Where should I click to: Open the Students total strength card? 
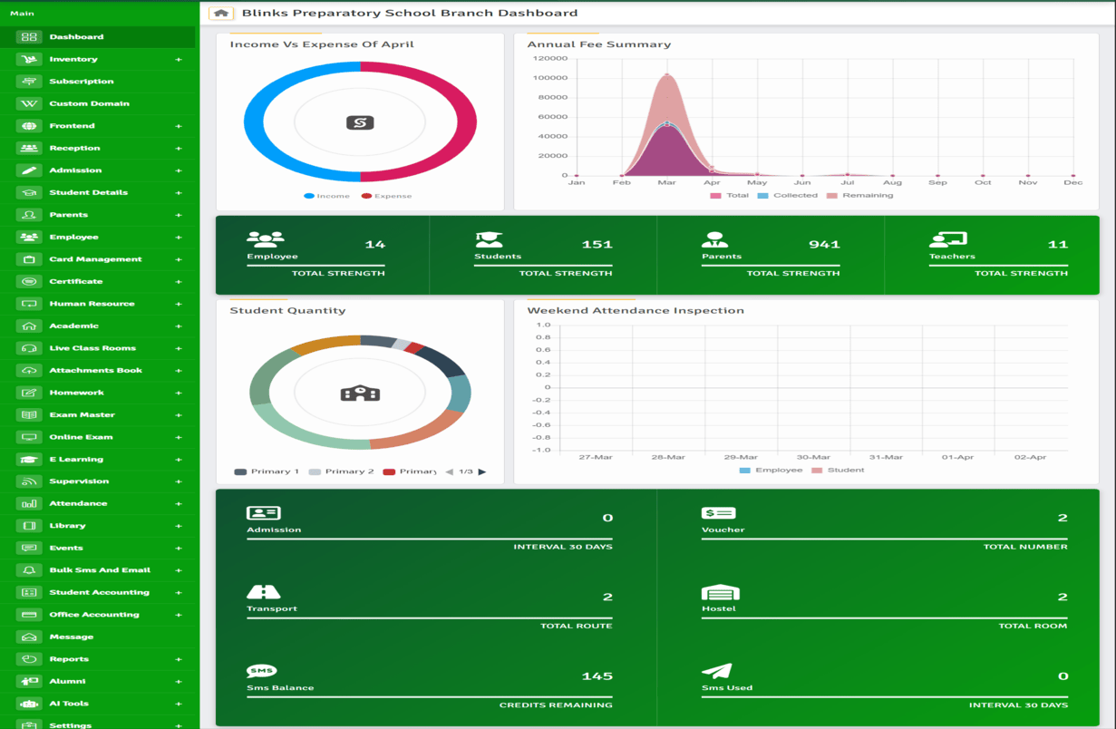tap(543, 255)
